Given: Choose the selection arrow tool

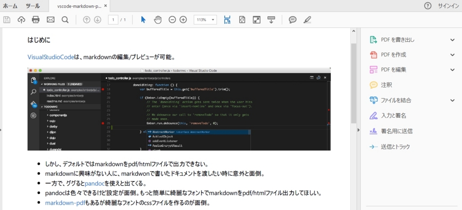Looking at the screenshot, I should pos(143,20).
